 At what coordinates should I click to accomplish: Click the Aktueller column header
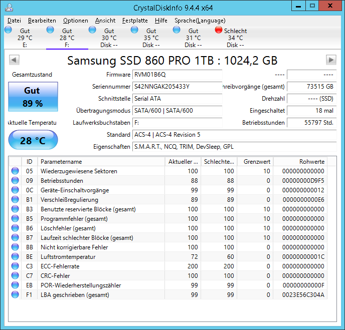click(x=183, y=162)
